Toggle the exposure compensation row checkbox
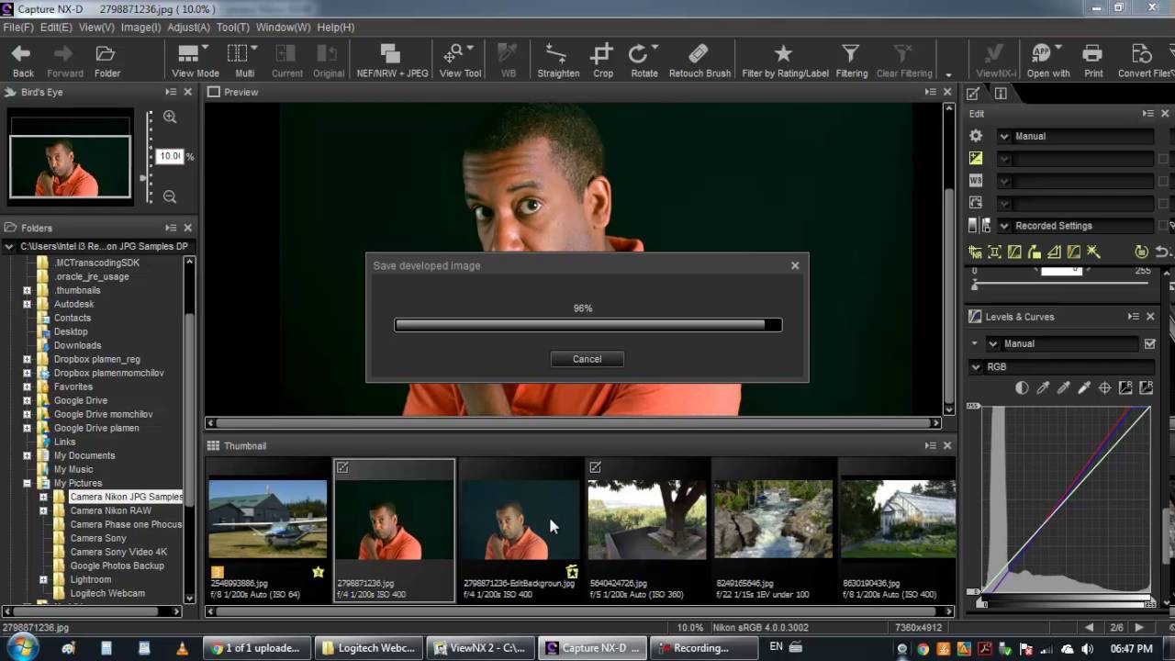1175x661 pixels. click(1163, 159)
